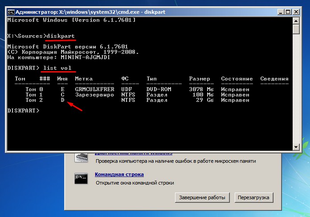Click the memory check description text
Viewport: 310px width, 217px height.
click(176, 161)
